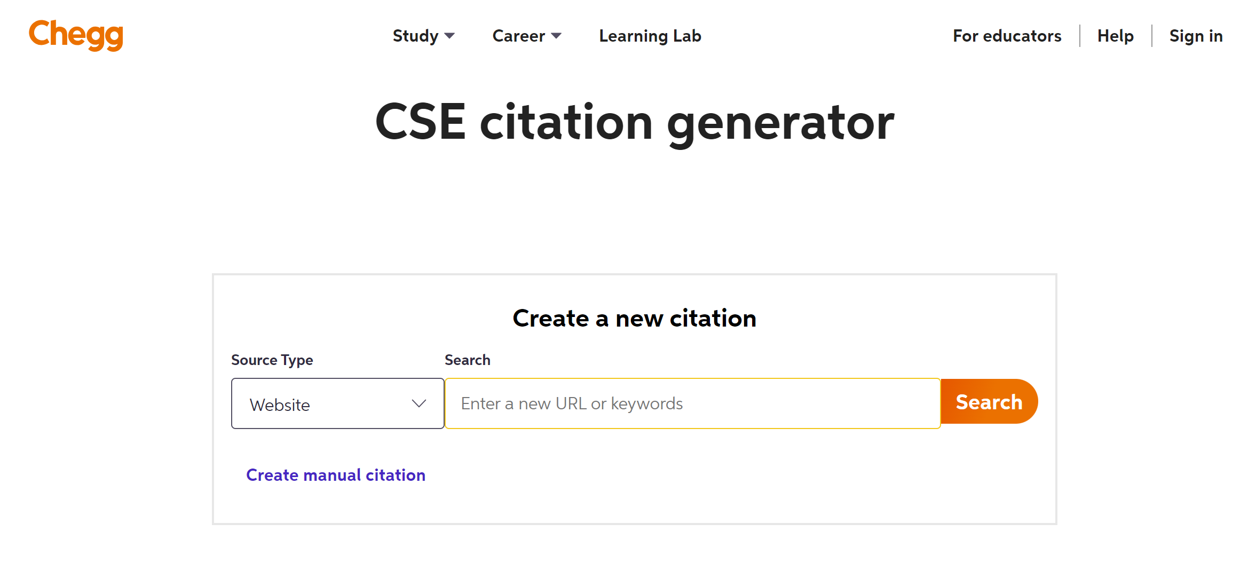This screenshot has width=1248, height=571.
Task: Click the Search label above the input
Action: (467, 360)
